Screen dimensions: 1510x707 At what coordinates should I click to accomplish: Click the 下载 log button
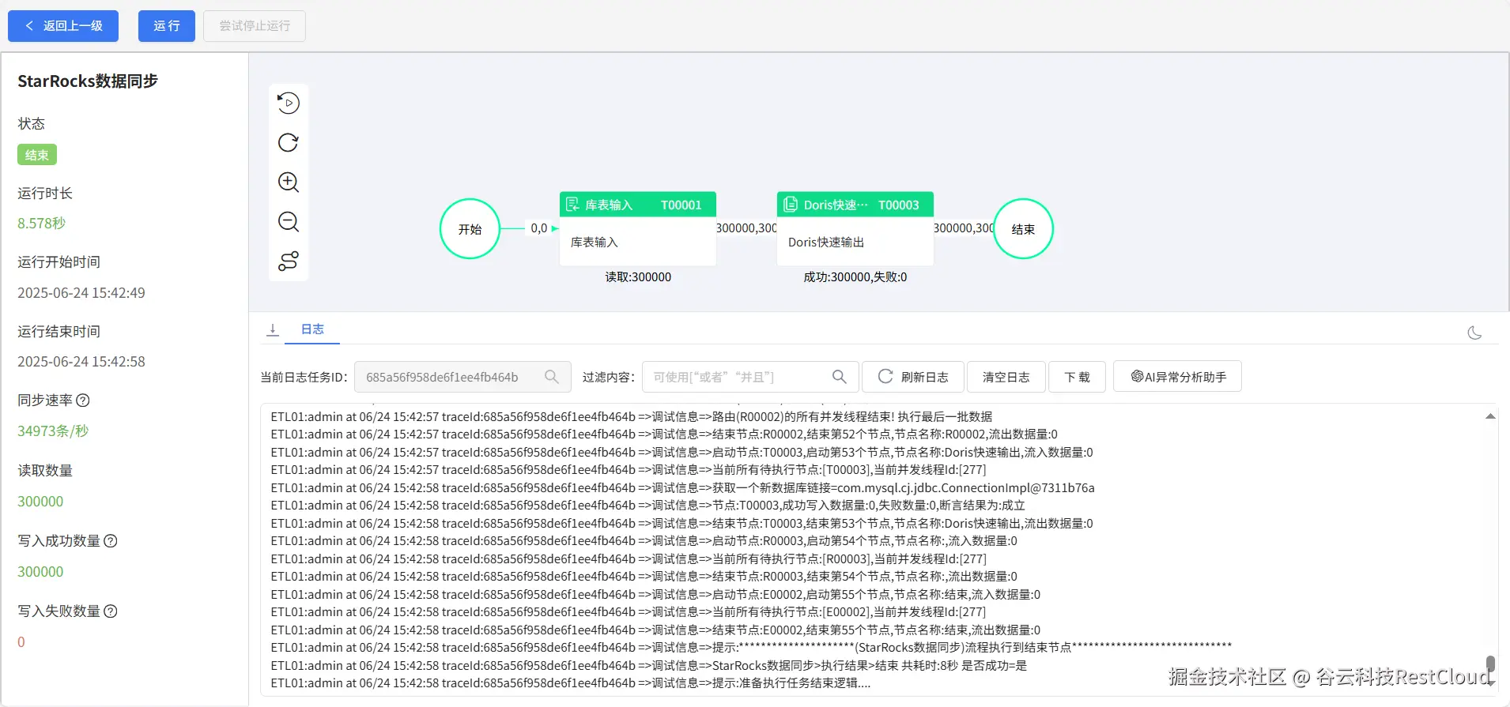click(x=1078, y=377)
